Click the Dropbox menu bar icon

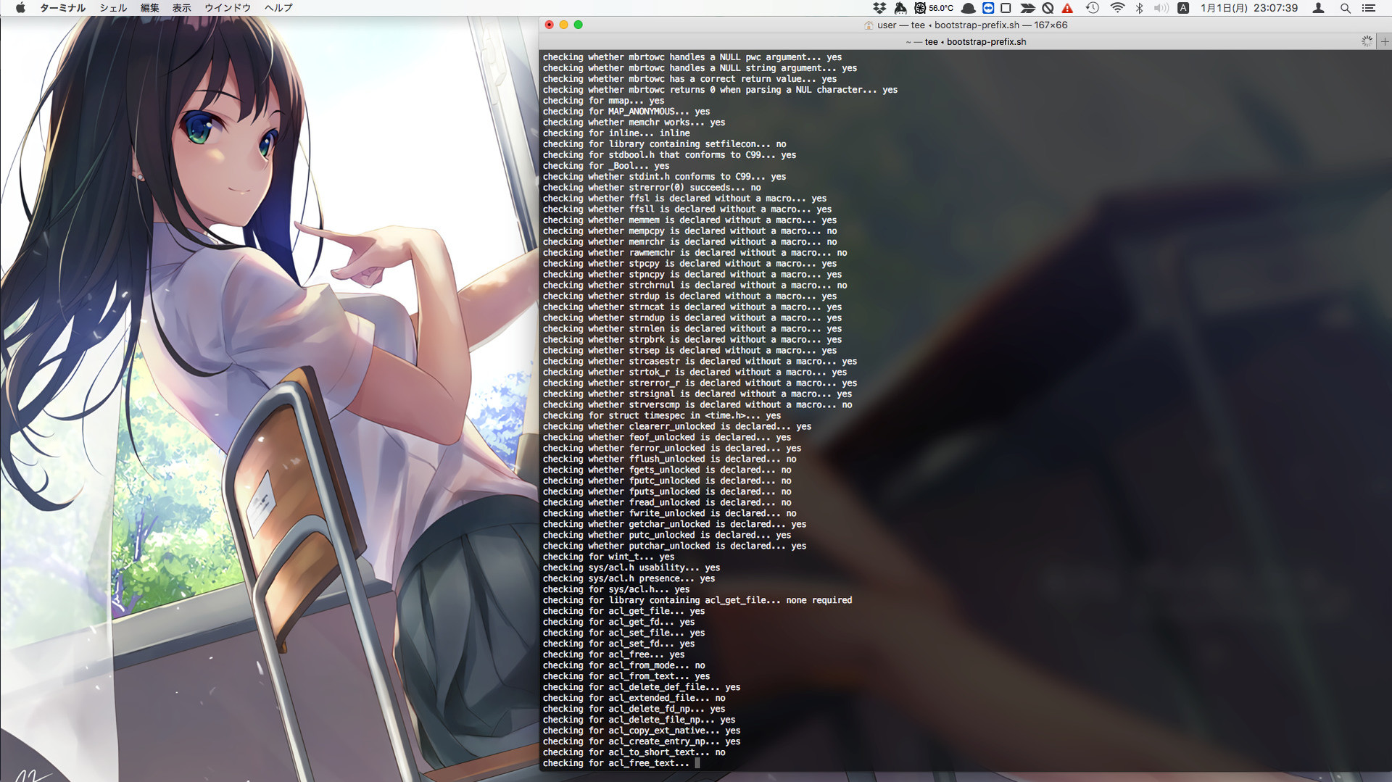coord(879,8)
